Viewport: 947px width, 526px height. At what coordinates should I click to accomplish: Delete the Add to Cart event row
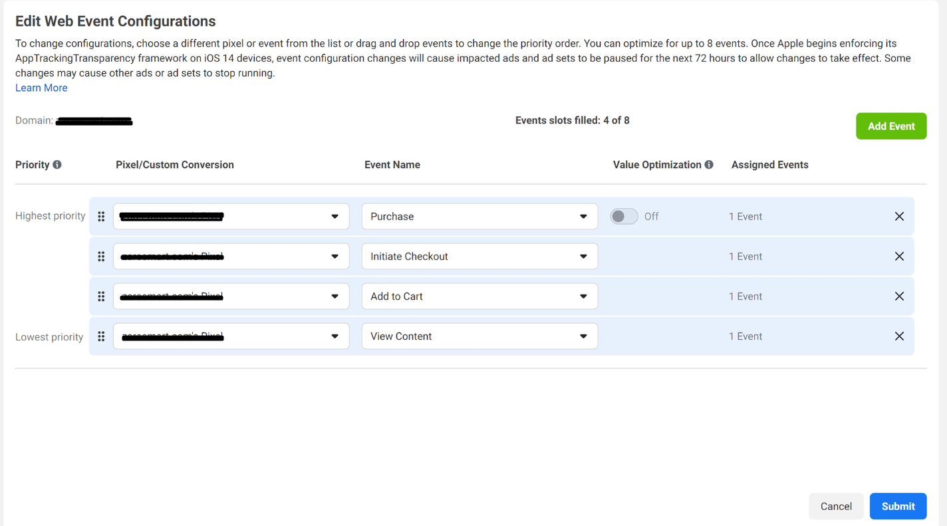tap(899, 297)
